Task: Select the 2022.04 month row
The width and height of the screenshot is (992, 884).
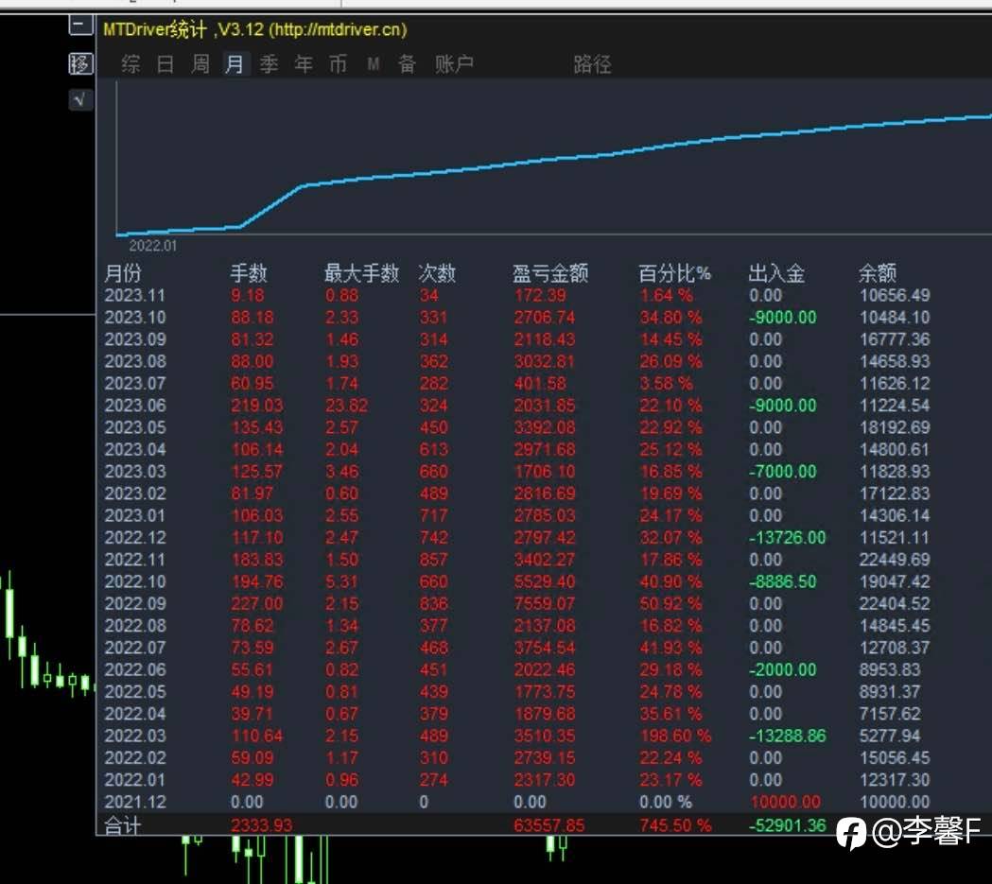Action: pyautogui.click(x=517, y=714)
